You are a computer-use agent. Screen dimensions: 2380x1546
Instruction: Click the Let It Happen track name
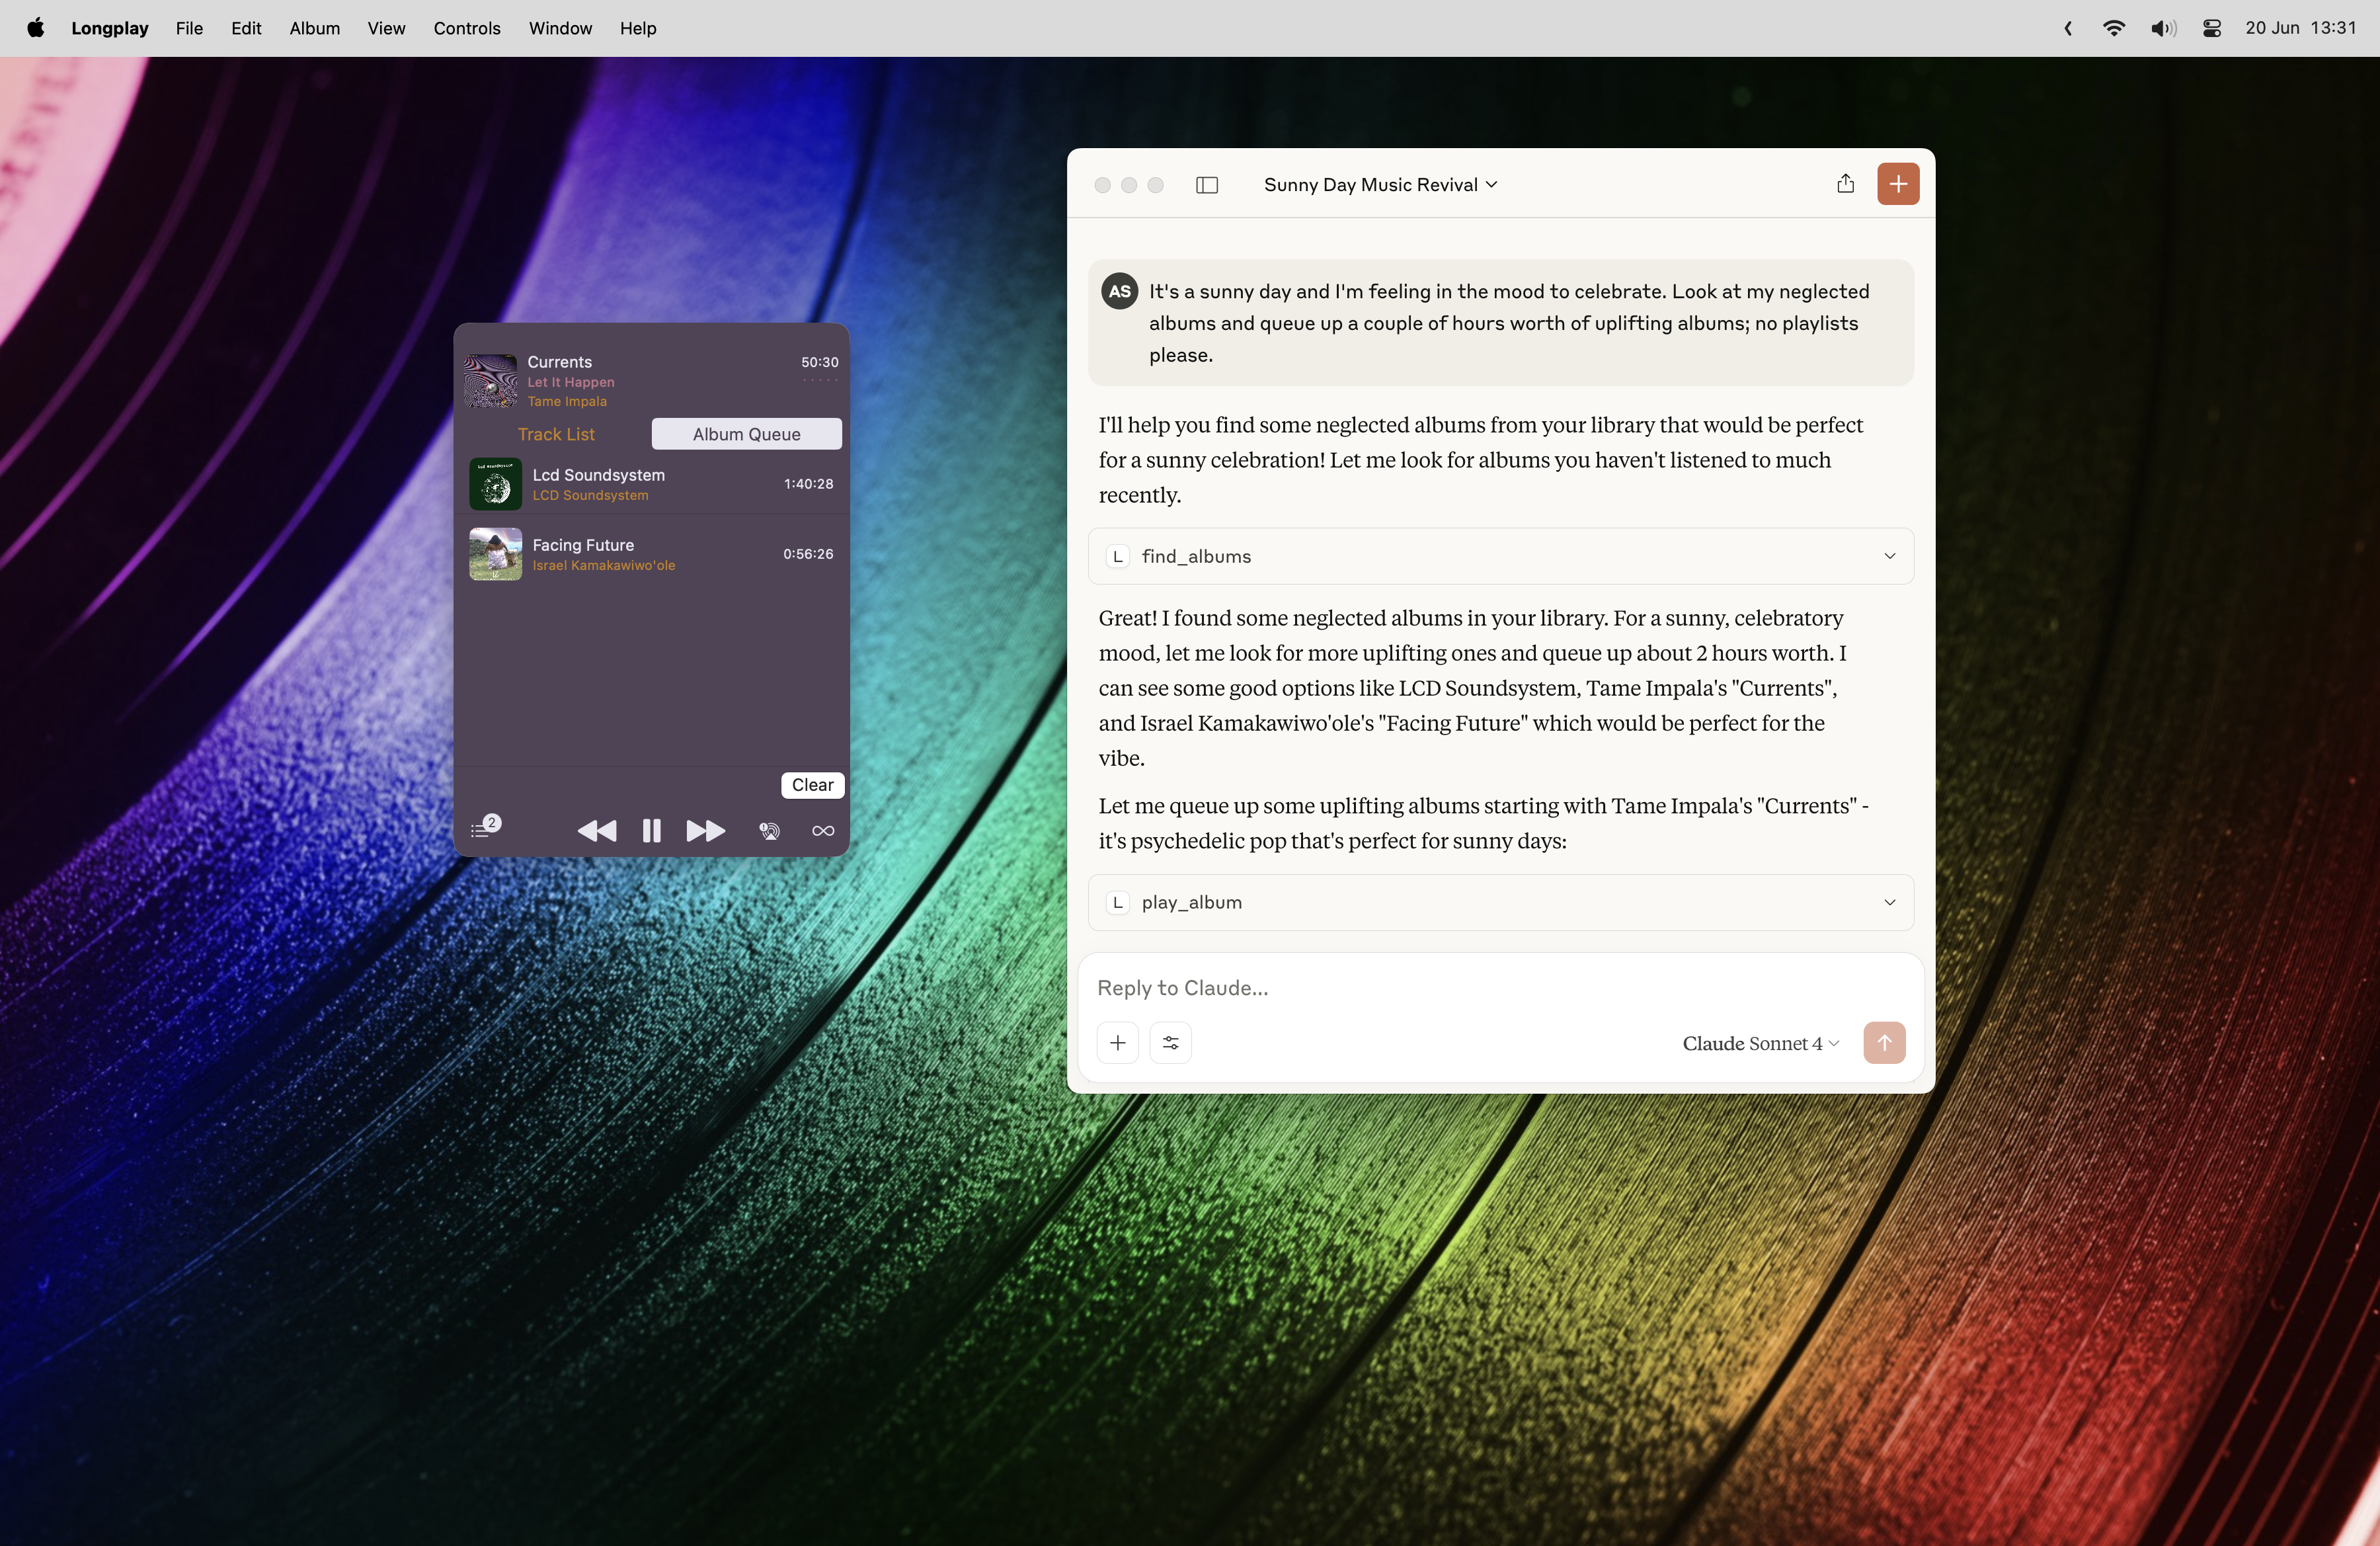click(571, 382)
